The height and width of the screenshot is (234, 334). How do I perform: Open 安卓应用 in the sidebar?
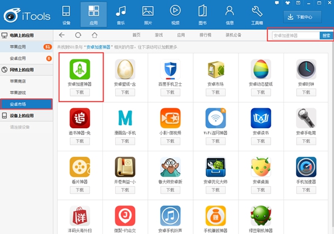pyautogui.click(x=26, y=58)
